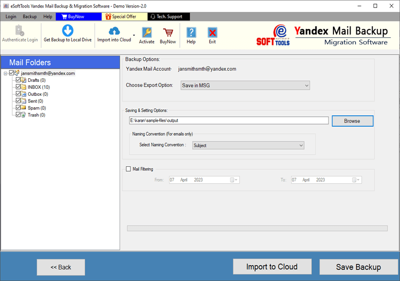Open the To date calendar dropdown
The width and height of the screenshot is (400, 281).
(x=356, y=180)
